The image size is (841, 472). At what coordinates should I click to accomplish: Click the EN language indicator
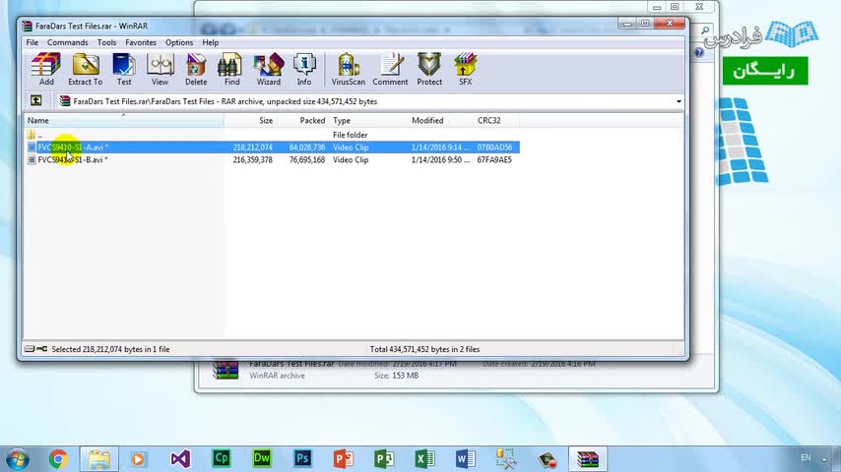coord(806,457)
